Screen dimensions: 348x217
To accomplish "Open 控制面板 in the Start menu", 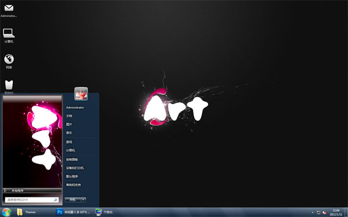I will click(x=72, y=160).
